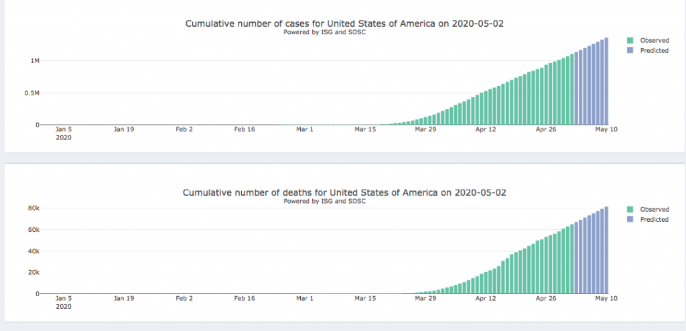This screenshot has width=686, height=331.
Task: Click the tallest predicted bar in cases chart
Action: [606, 82]
